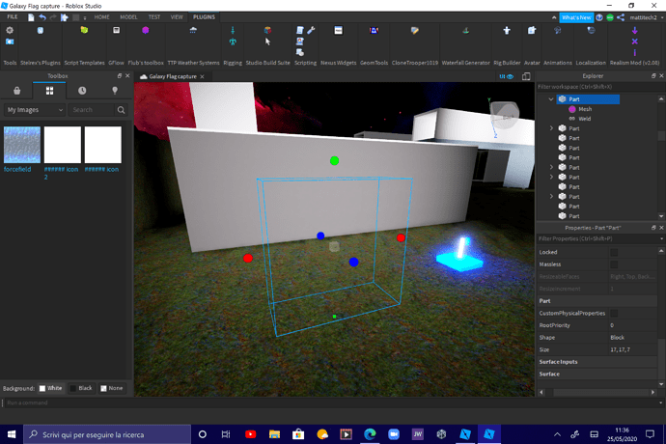Toggle the Locked property checkbox
The width and height of the screenshot is (666, 444).
click(x=614, y=252)
